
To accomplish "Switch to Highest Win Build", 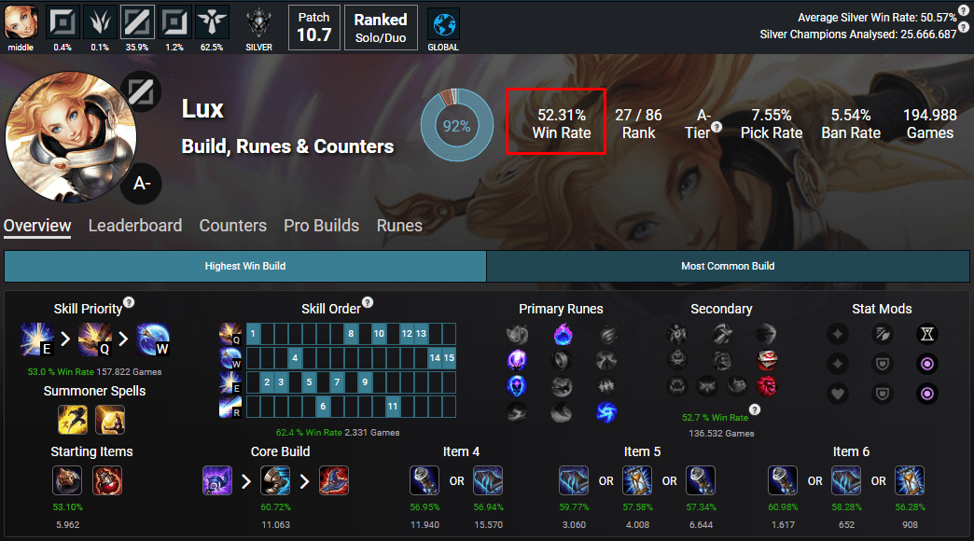I will (x=245, y=266).
